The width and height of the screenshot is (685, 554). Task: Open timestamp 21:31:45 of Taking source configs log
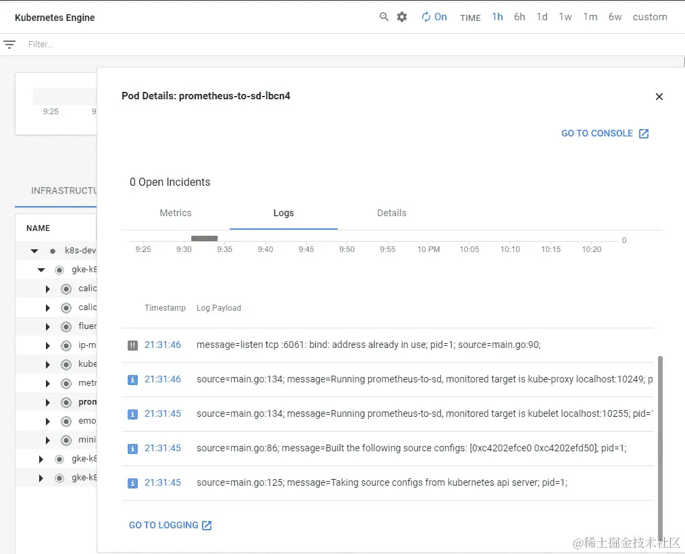click(163, 483)
